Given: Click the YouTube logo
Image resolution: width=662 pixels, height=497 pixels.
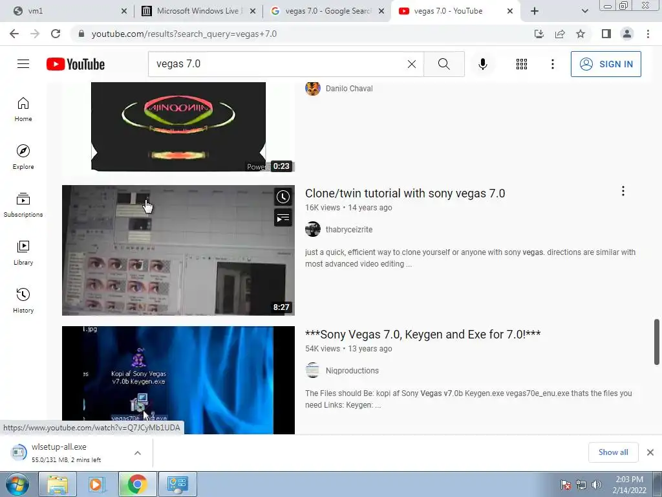Looking at the screenshot, I should [x=76, y=64].
